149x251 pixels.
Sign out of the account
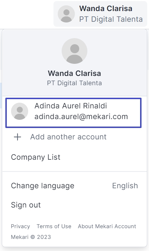(x=26, y=205)
